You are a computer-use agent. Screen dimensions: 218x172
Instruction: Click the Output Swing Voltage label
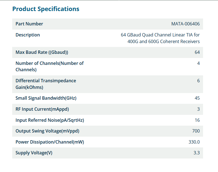coord(49,131)
